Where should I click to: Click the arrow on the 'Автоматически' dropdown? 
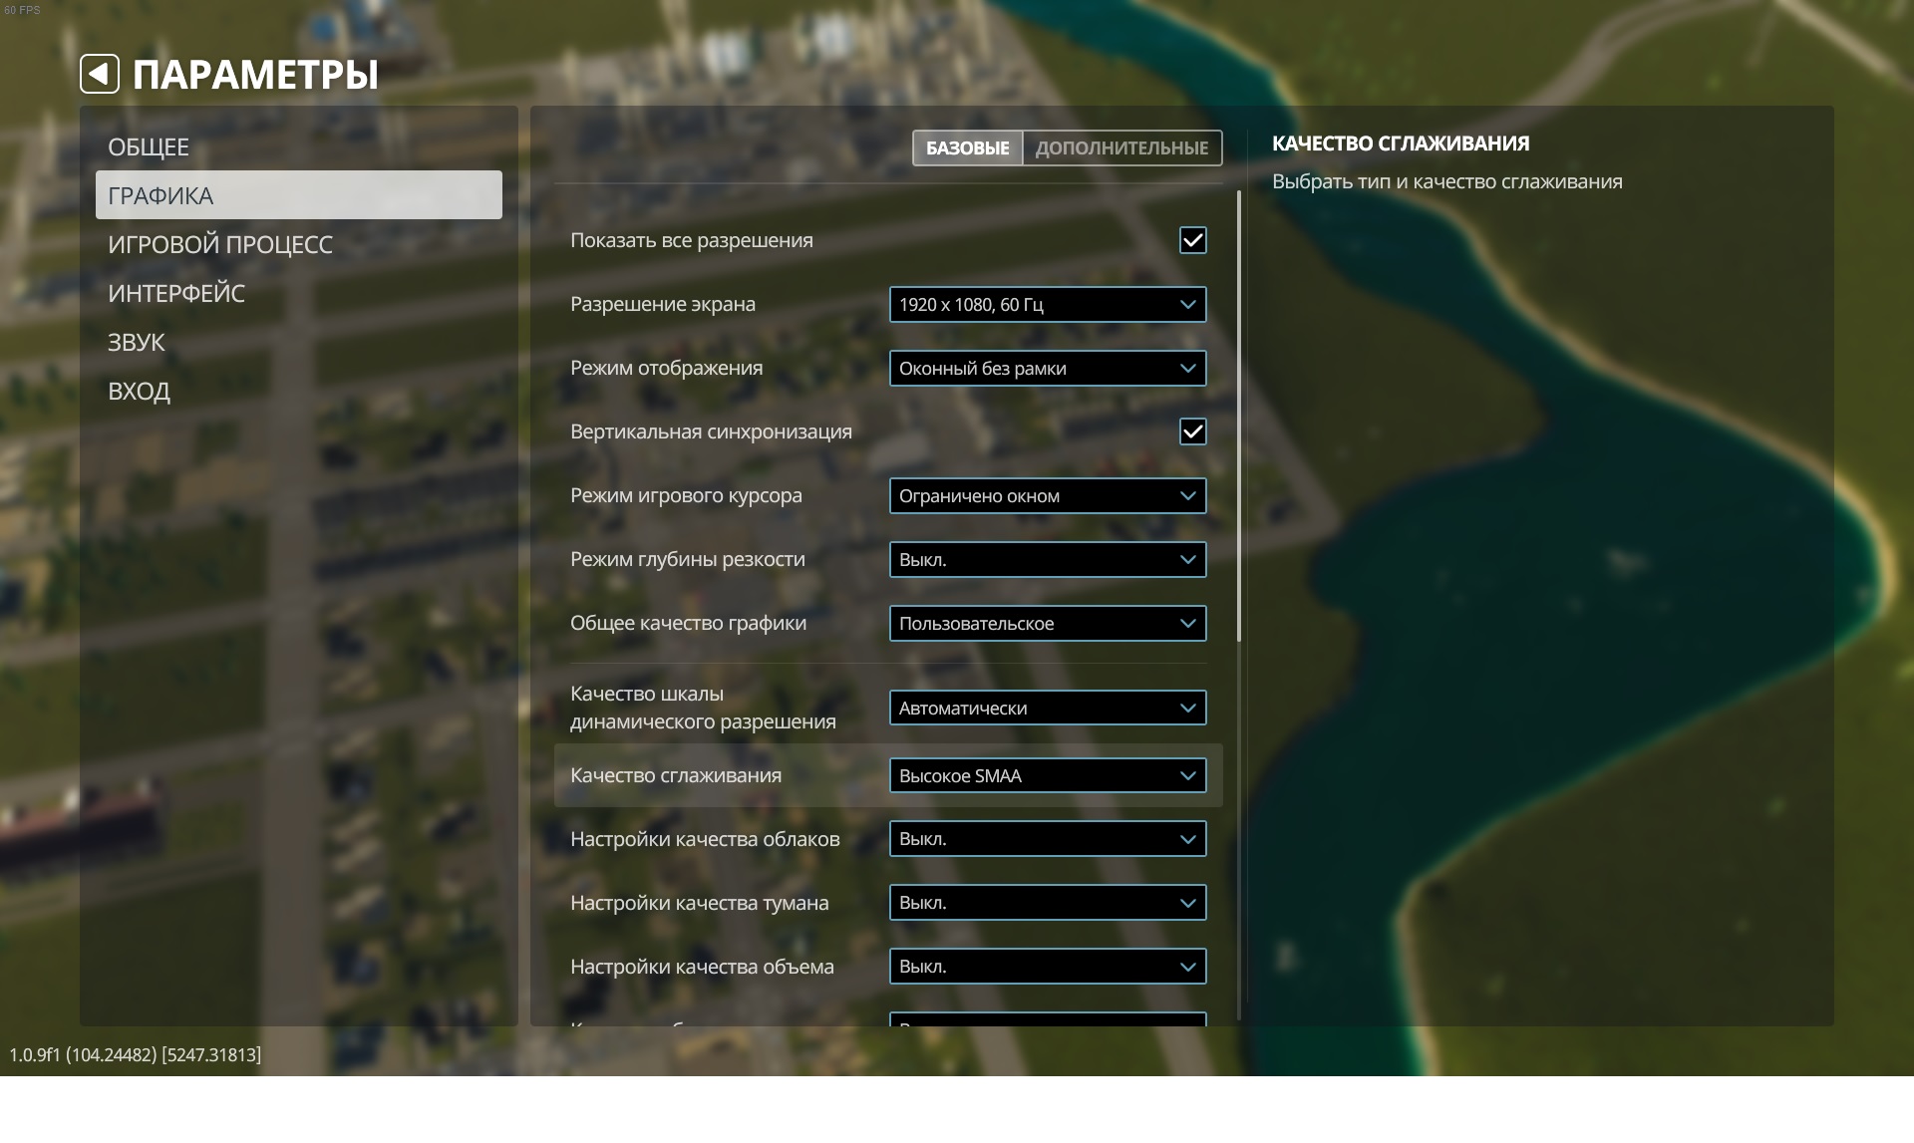(1187, 709)
